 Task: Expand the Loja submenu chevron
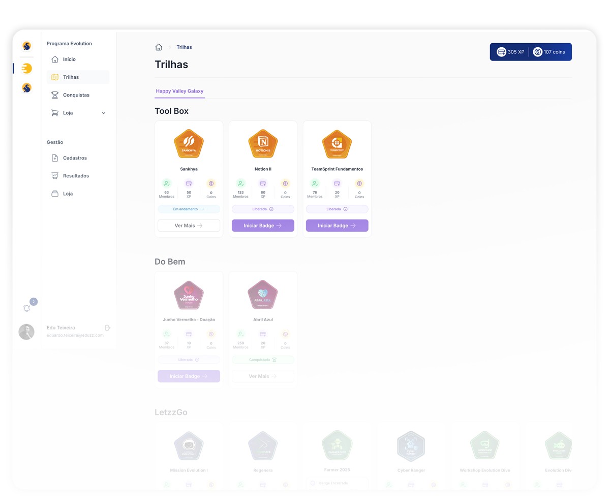104,113
